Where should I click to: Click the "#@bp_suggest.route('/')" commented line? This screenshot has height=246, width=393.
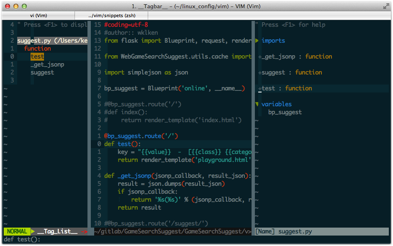[143, 104]
